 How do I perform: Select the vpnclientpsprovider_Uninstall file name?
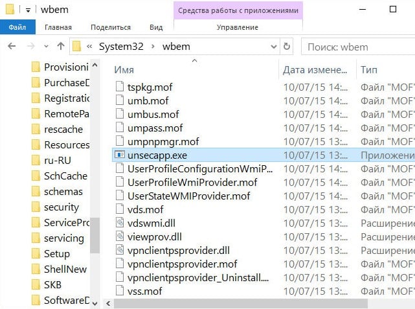pyautogui.click(x=198, y=278)
